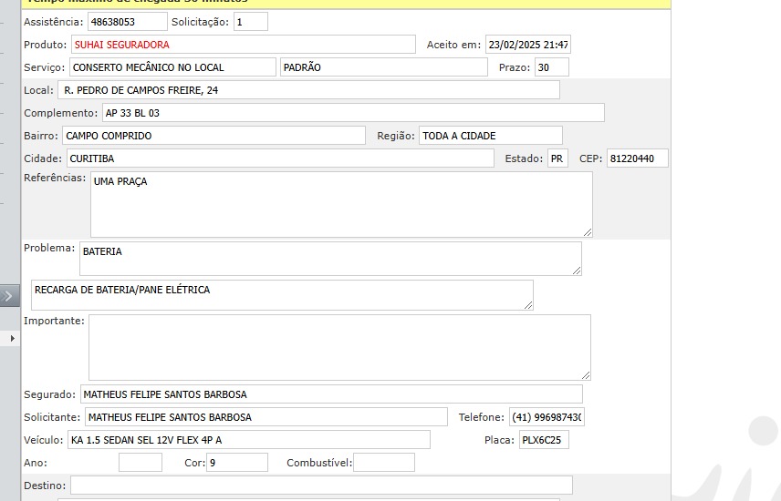Click the Aceito em label
This screenshot has height=501, width=781.
coord(453,45)
